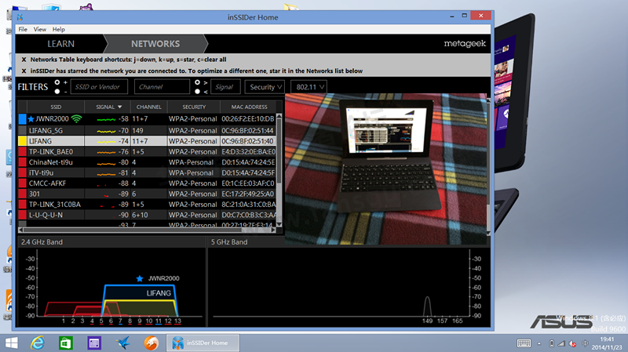Open the Help menu
The image size is (628, 352).
[x=58, y=29]
